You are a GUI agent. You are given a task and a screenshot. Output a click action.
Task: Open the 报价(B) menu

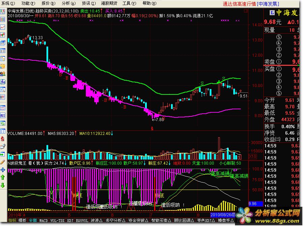pos(48,3)
